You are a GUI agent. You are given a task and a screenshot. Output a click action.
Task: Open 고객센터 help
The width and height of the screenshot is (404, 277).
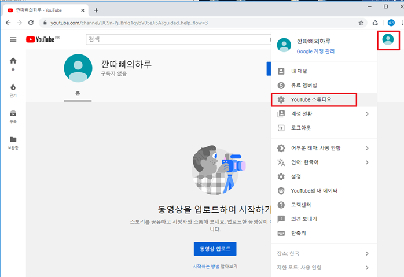(x=324, y=205)
